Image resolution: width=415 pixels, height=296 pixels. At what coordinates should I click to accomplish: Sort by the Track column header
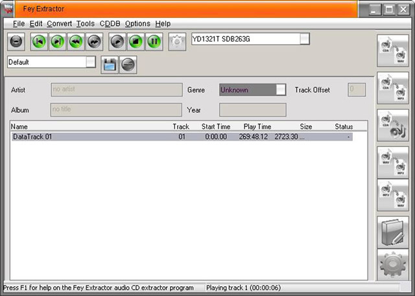tap(181, 126)
